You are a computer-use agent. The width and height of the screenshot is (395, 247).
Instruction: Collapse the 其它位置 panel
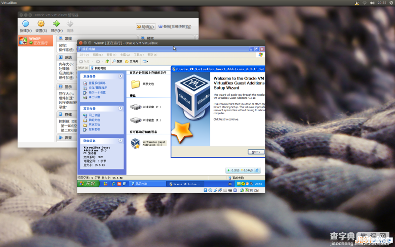click(x=120, y=108)
